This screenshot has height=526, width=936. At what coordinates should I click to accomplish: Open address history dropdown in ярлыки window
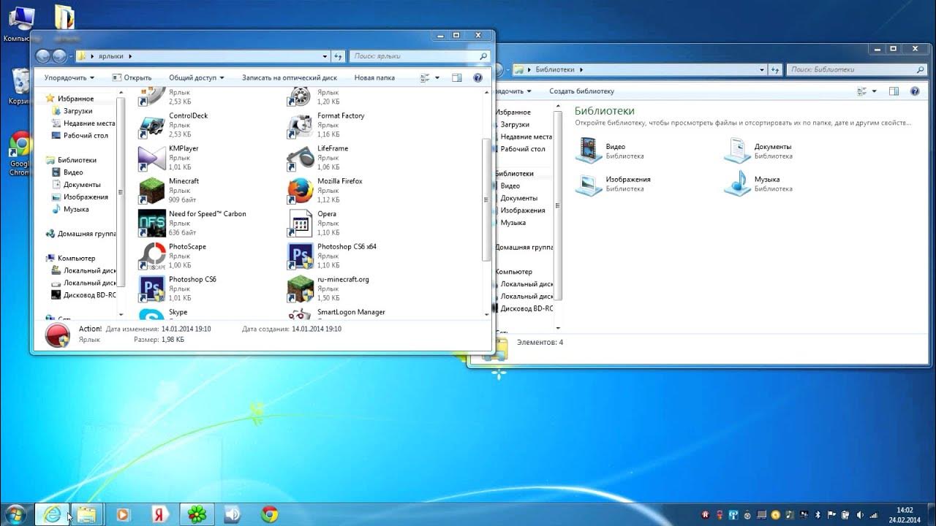[325, 56]
